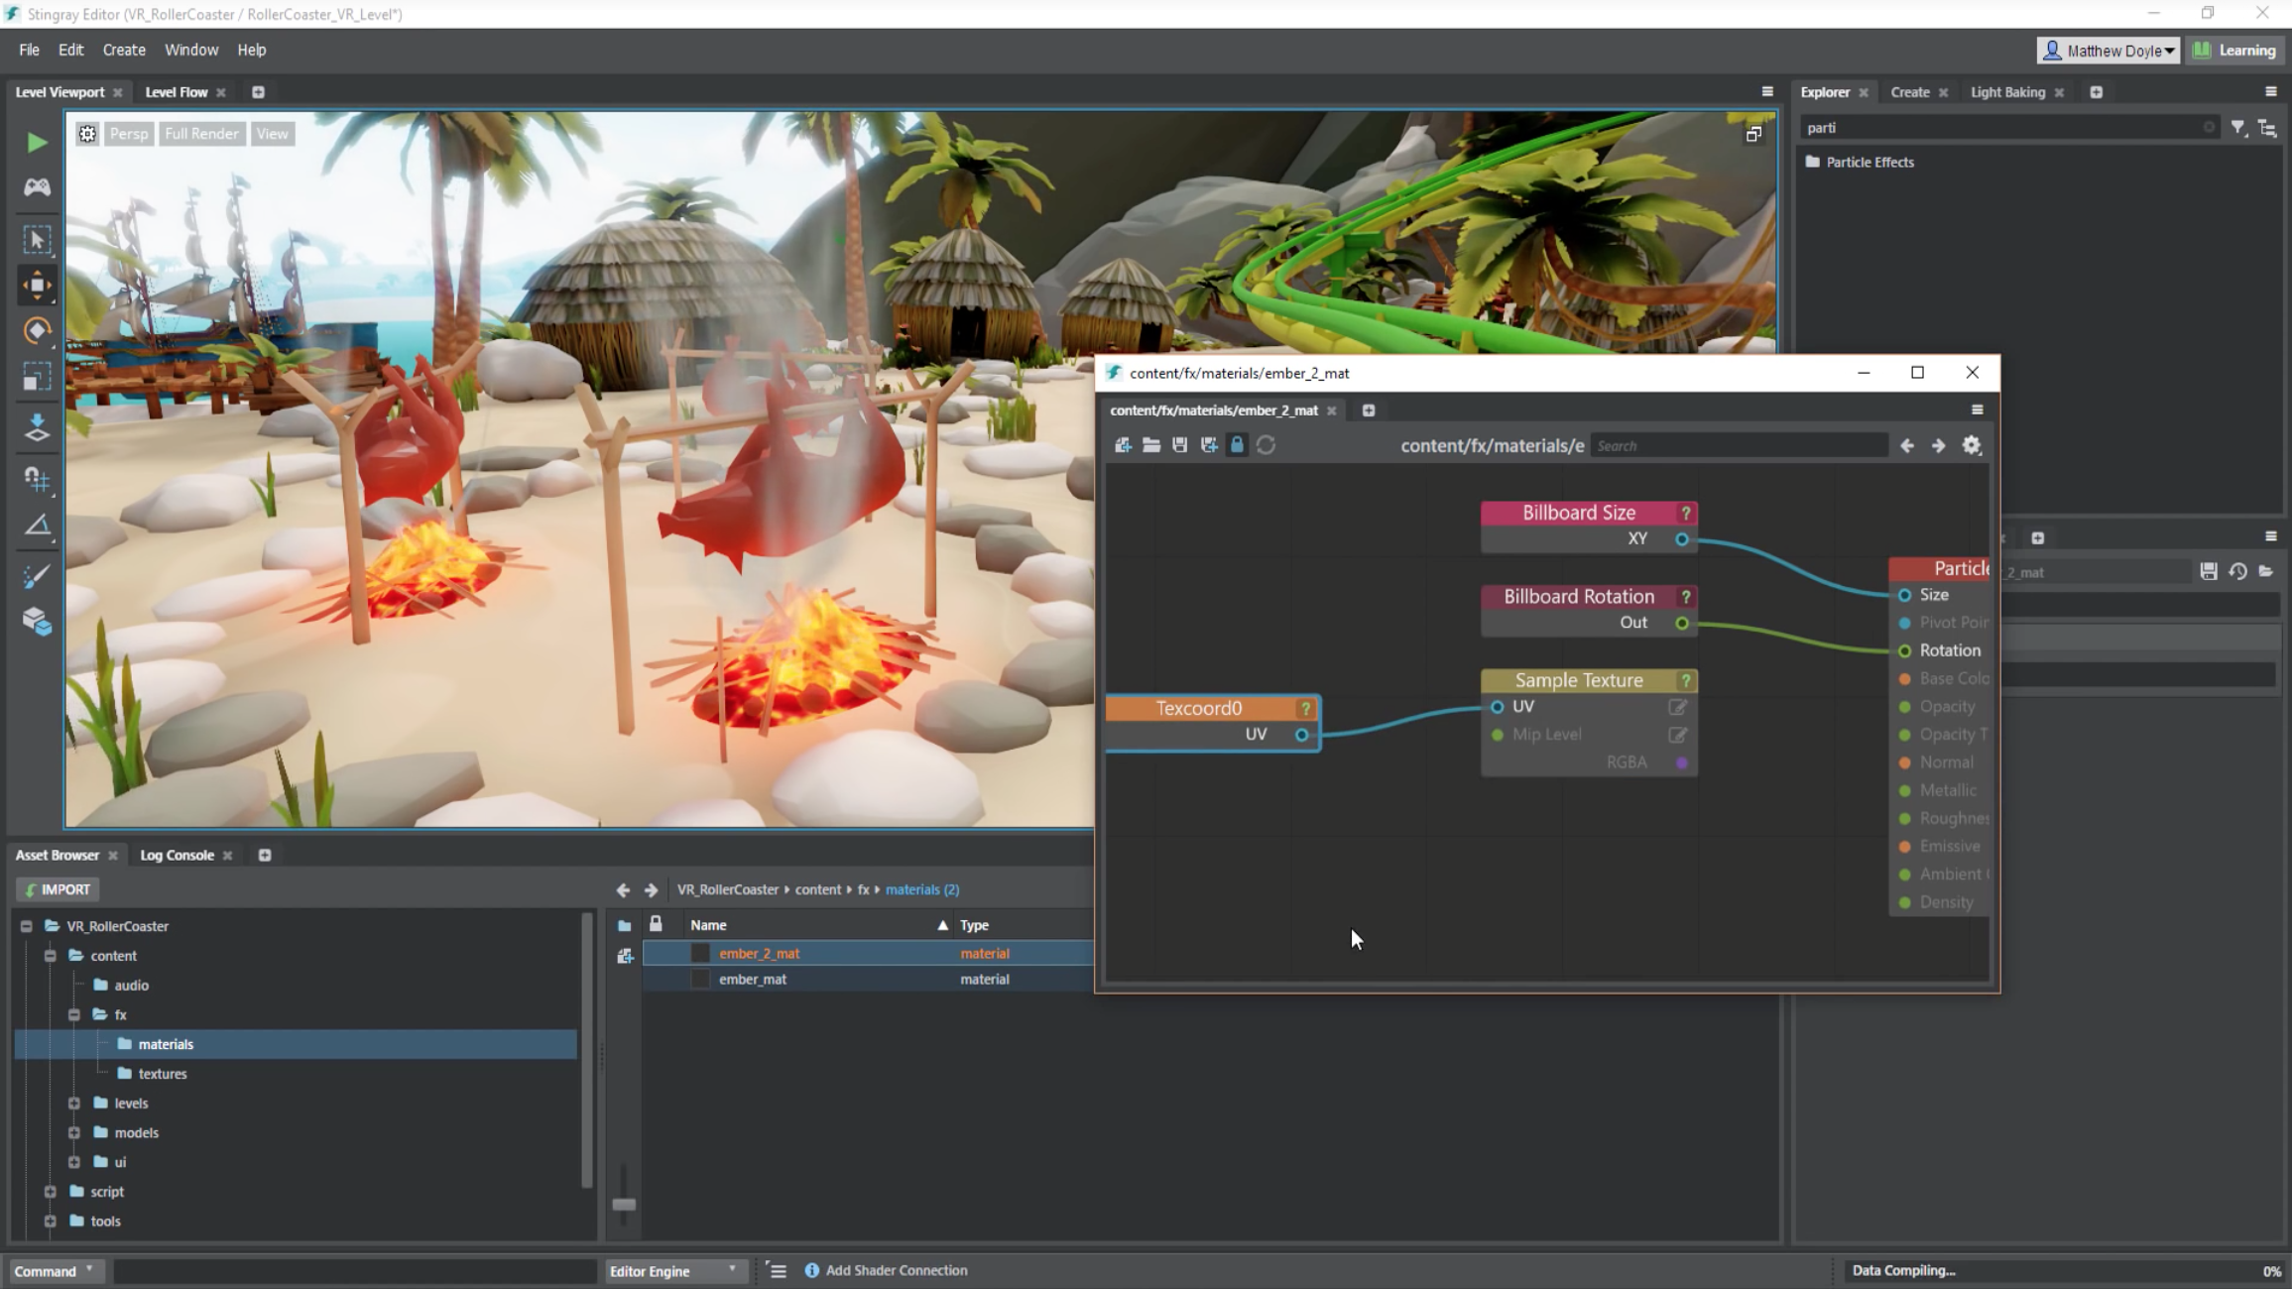The width and height of the screenshot is (2292, 1289).
Task: Click the open folder icon in the shader editor toolbar
Action: tap(1150, 445)
